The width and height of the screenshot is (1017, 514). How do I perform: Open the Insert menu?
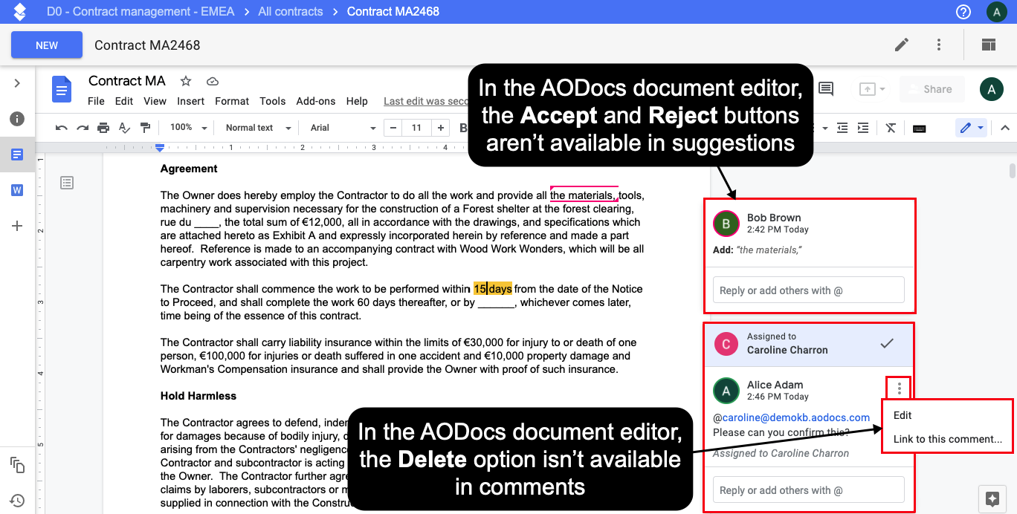pyautogui.click(x=191, y=101)
